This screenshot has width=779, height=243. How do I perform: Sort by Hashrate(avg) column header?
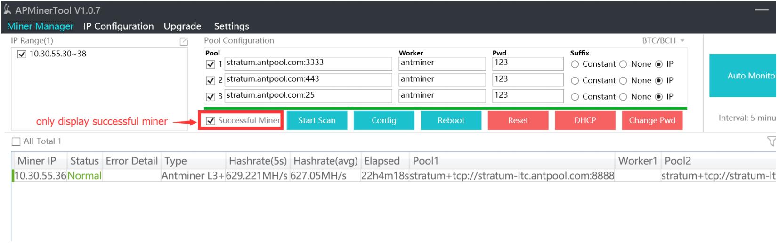tap(325, 161)
